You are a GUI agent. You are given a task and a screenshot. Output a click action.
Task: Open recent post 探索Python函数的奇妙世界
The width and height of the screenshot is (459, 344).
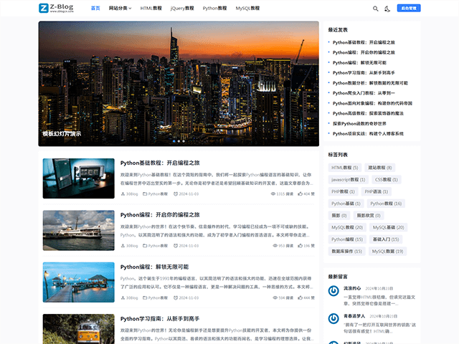pos(359,123)
